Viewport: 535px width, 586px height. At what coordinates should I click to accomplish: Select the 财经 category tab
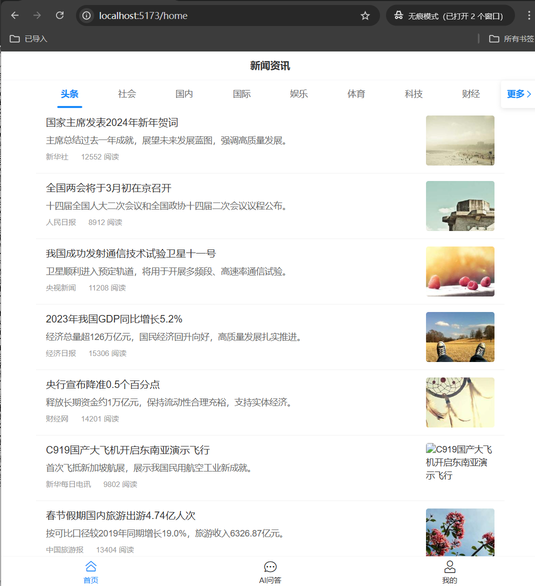point(470,94)
